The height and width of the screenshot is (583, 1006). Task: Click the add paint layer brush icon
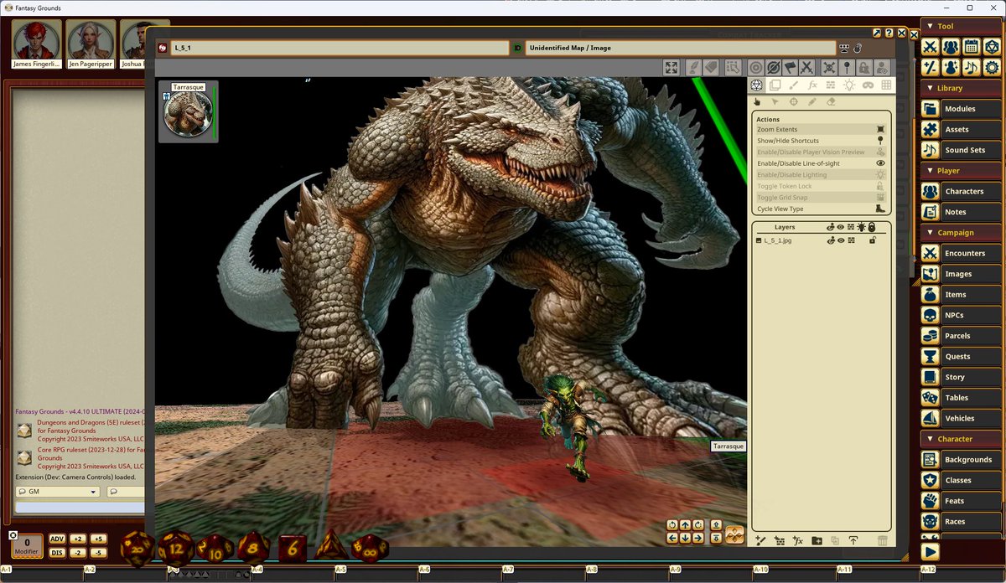(x=760, y=541)
